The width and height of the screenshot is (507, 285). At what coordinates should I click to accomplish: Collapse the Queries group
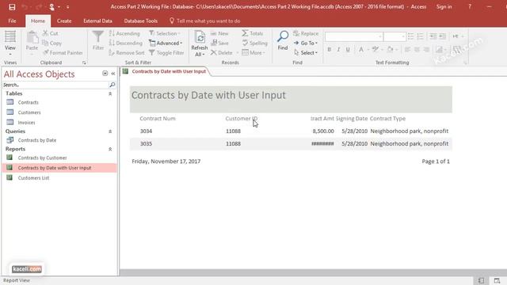click(x=110, y=131)
